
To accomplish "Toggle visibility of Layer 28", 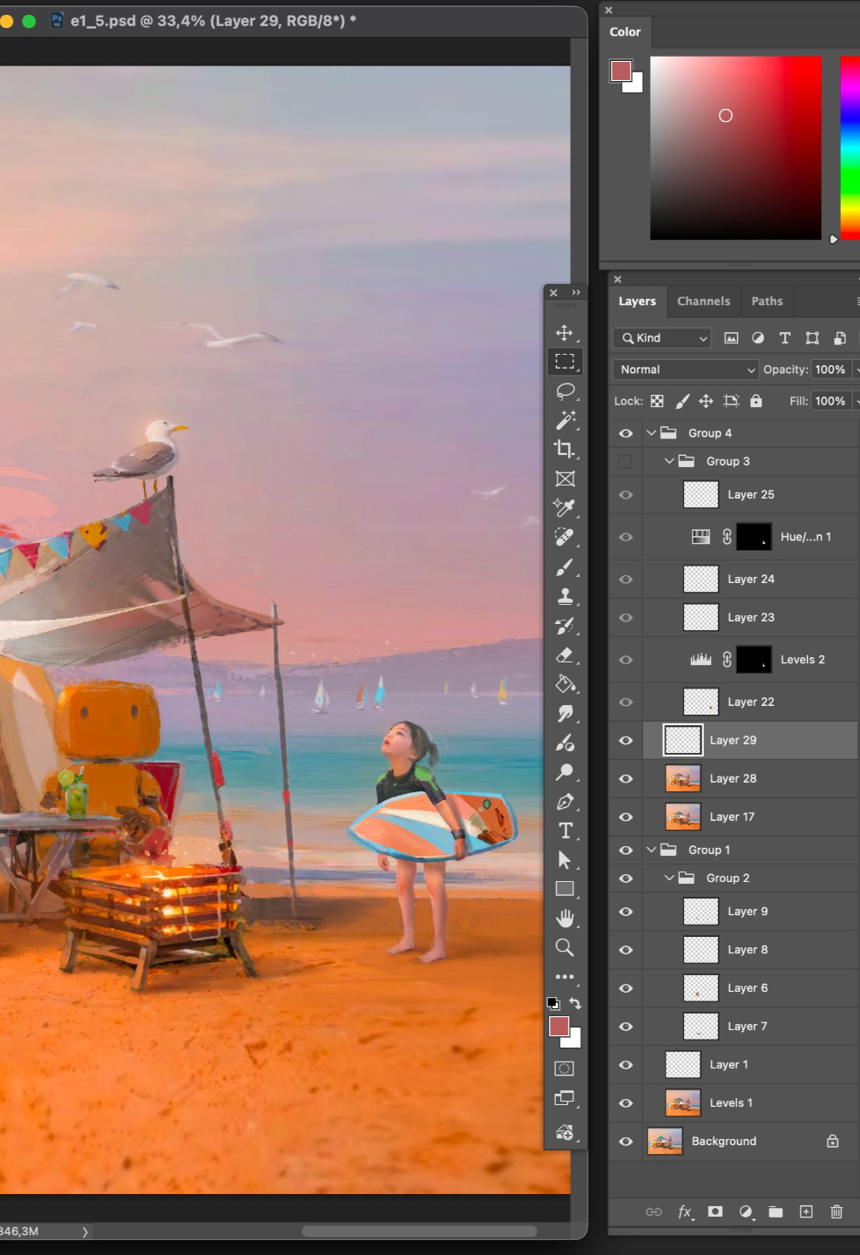I will [626, 779].
